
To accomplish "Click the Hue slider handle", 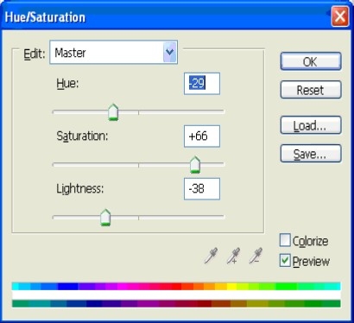I will (x=113, y=112).
